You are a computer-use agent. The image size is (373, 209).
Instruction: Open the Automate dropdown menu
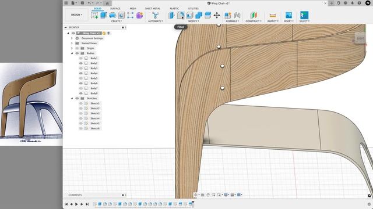[x=156, y=21]
